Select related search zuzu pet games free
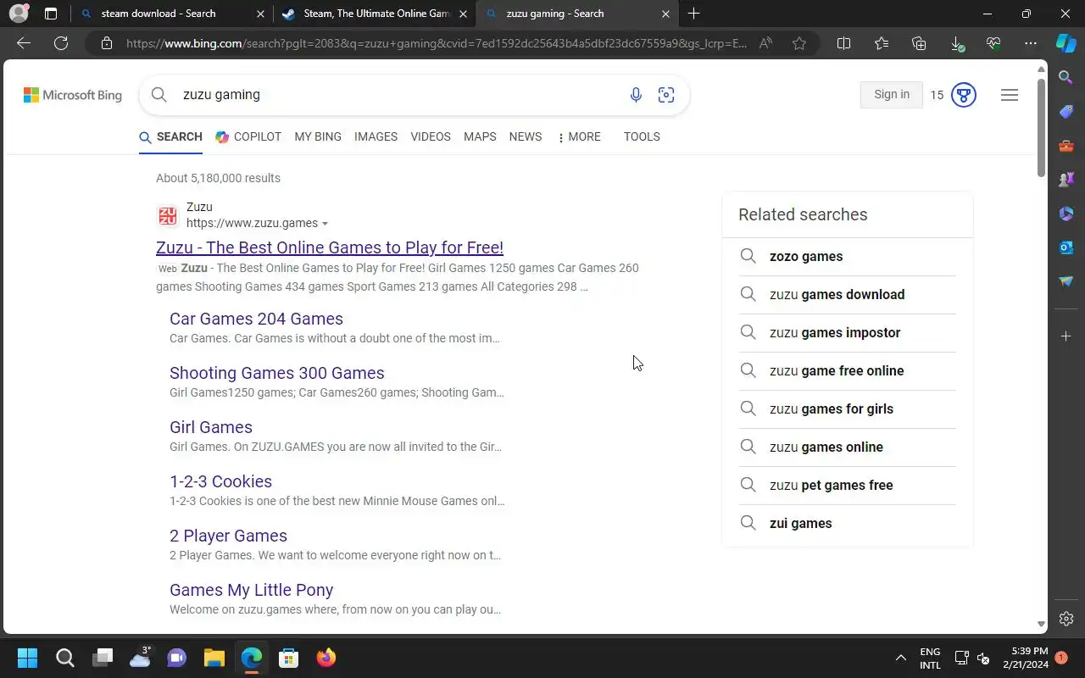This screenshot has height=678, width=1085. pyautogui.click(x=848, y=485)
